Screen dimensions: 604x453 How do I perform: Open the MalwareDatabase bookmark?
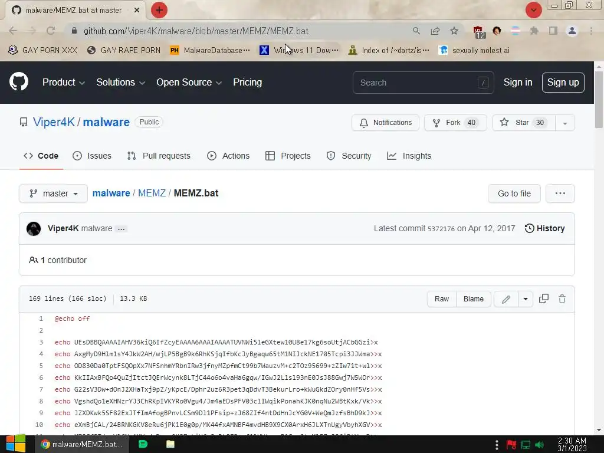pos(210,51)
